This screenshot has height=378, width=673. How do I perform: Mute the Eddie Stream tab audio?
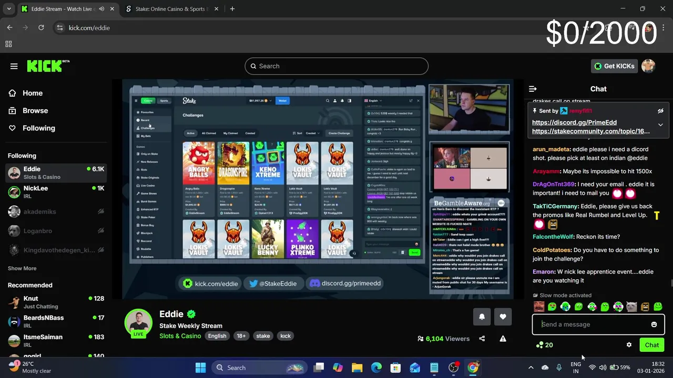(x=101, y=9)
